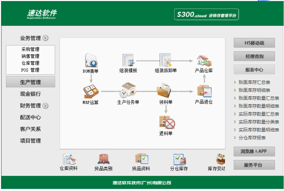Select 采购管理 in the sidebar
This screenshot has height=191, width=284.
coord(31,49)
